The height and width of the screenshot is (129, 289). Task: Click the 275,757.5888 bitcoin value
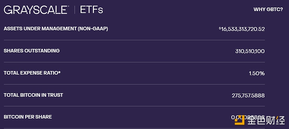[248, 95]
